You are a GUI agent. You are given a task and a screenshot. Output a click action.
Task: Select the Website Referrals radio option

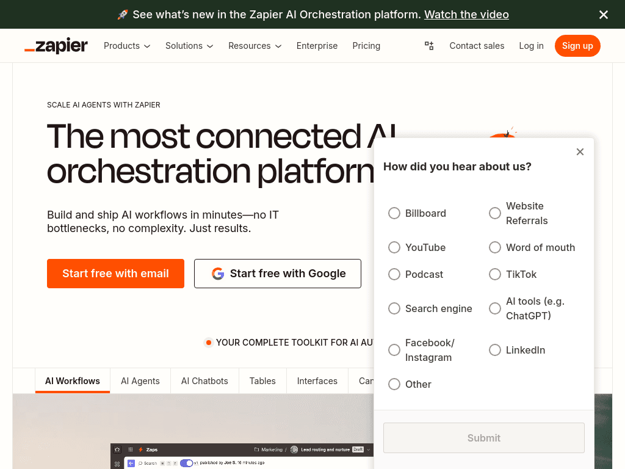(495, 213)
